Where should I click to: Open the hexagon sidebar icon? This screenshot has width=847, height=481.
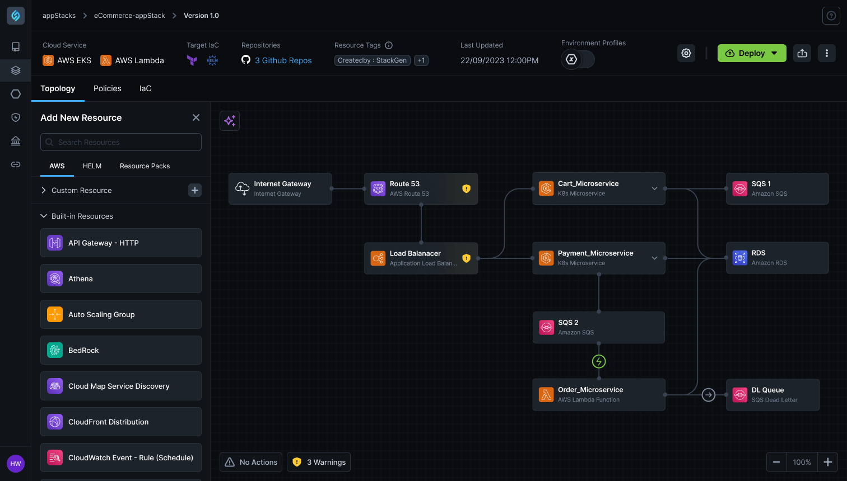point(16,94)
